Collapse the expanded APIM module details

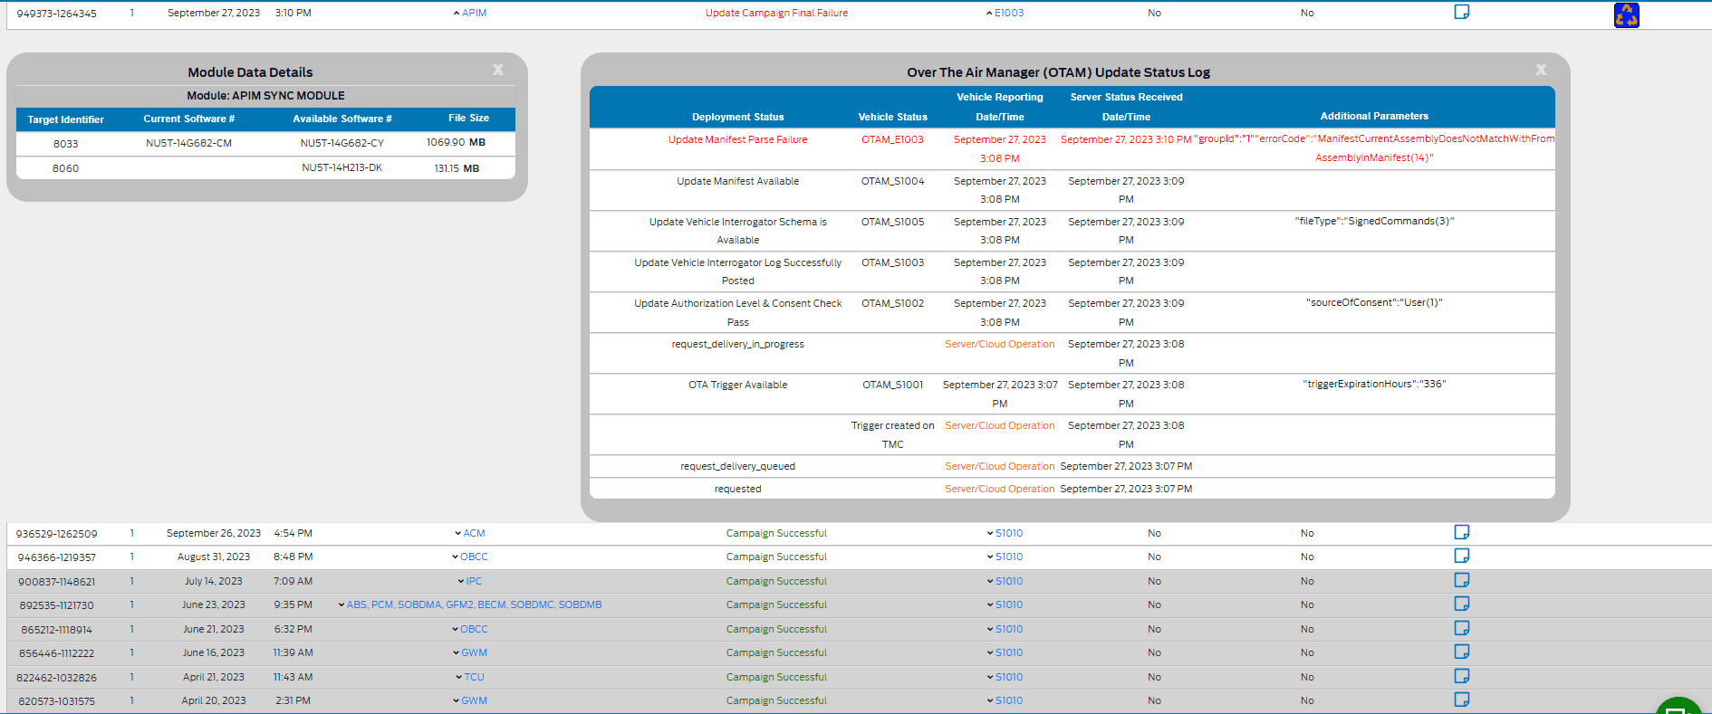[x=469, y=13]
